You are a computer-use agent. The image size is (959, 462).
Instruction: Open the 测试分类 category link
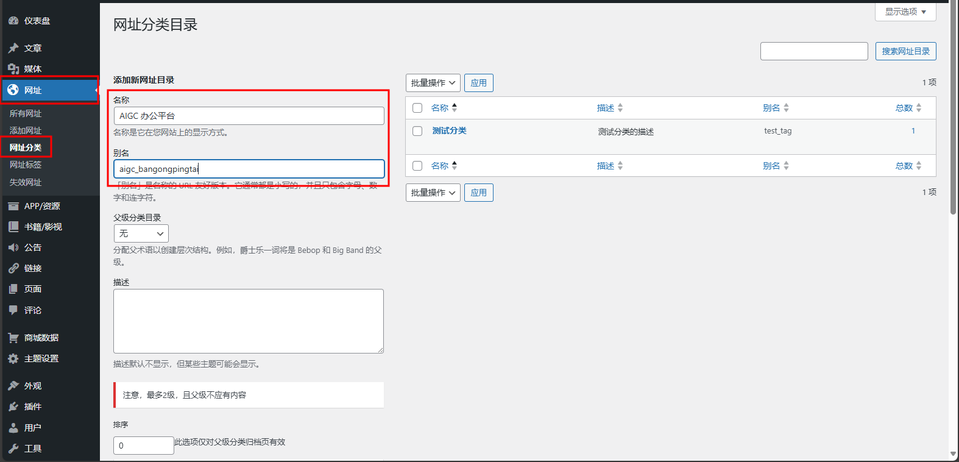click(x=450, y=130)
